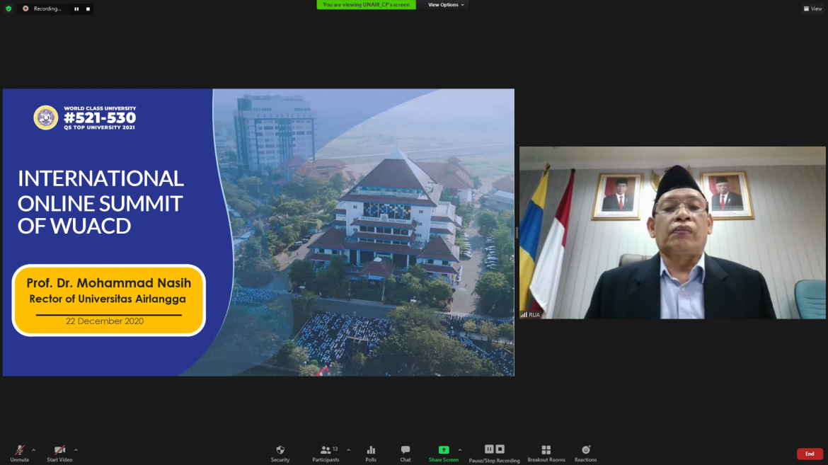Click pause icon above Pause/Stop Recording label
828x465 pixels.
489,449
